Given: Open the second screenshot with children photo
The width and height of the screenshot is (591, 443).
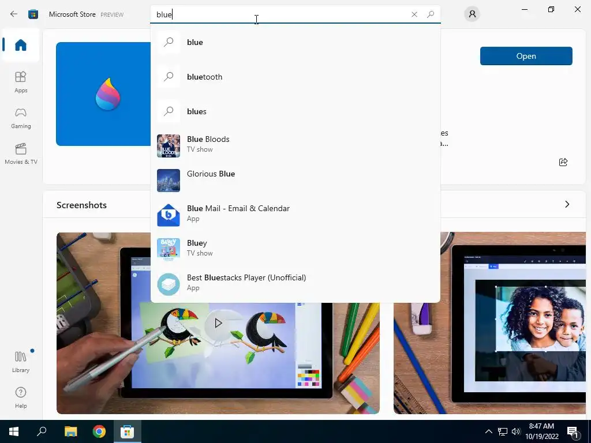Looking at the screenshot, I should 489,323.
